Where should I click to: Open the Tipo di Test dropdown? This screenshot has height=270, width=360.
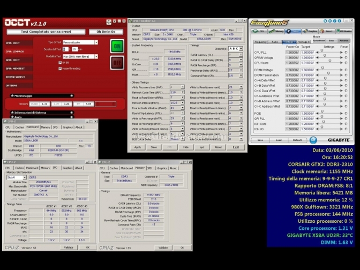(x=96, y=42)
